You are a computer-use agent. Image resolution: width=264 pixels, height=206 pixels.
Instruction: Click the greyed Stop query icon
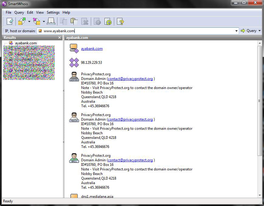pyautogui.click(x=97, y=22)
